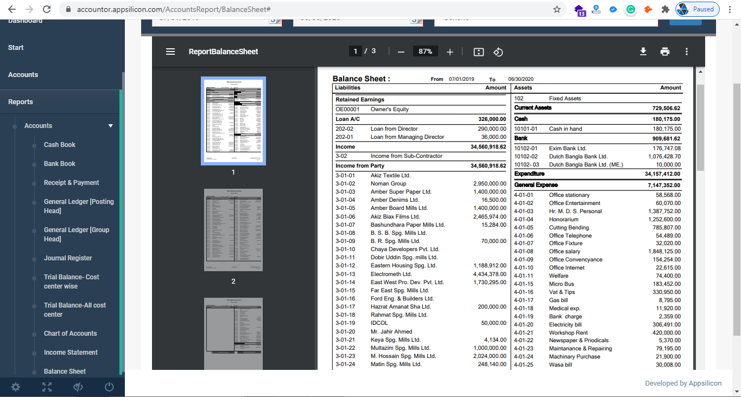Collapse the Accounts submenu arrow

[x=111, y=126]
